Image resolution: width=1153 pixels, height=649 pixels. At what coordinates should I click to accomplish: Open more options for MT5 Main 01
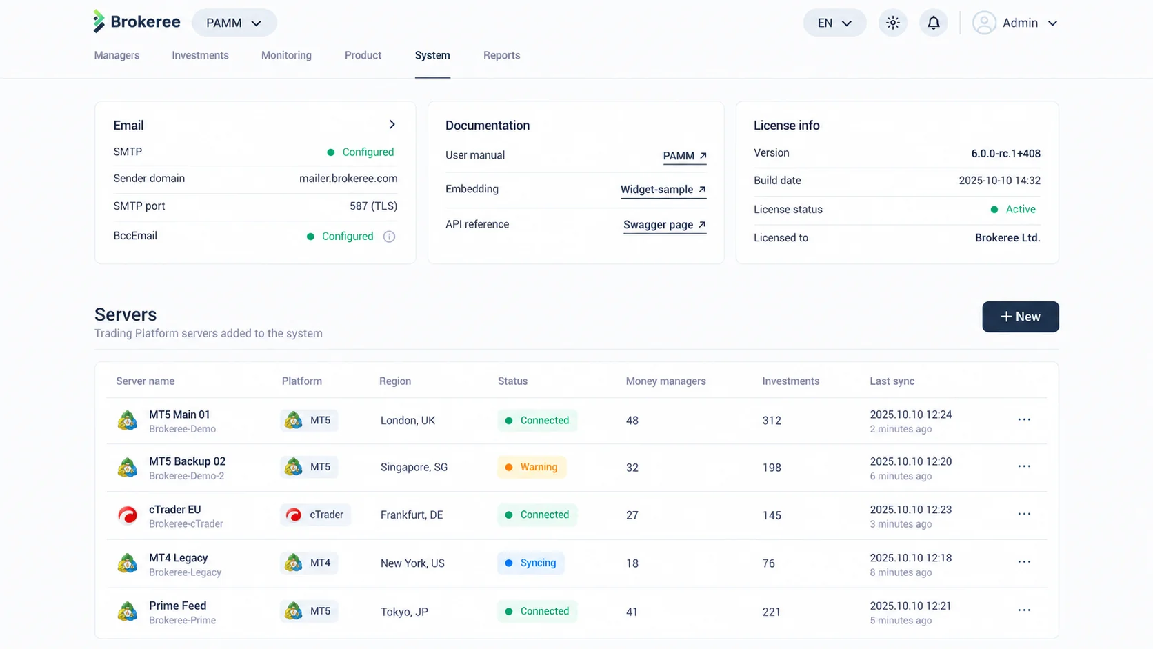(1024, 420)
